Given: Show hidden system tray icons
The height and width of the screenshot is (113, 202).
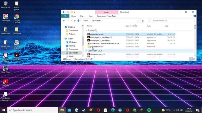Looking at the screenshot, I should pos(174,110).
